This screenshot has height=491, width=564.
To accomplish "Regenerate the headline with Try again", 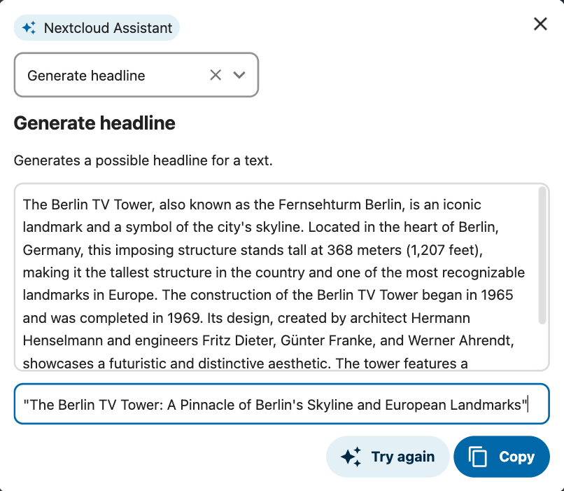I will [388, 457].
